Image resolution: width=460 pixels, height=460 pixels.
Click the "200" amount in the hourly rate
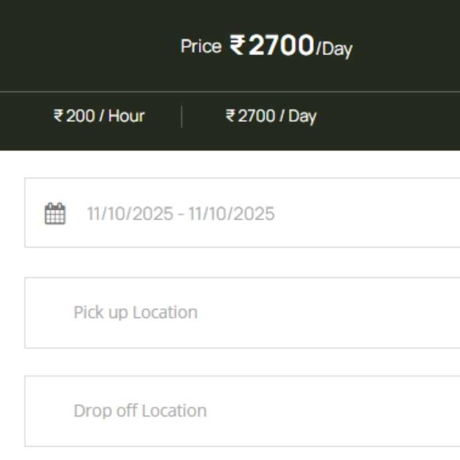pyautogui.click(x=79, y=116)
